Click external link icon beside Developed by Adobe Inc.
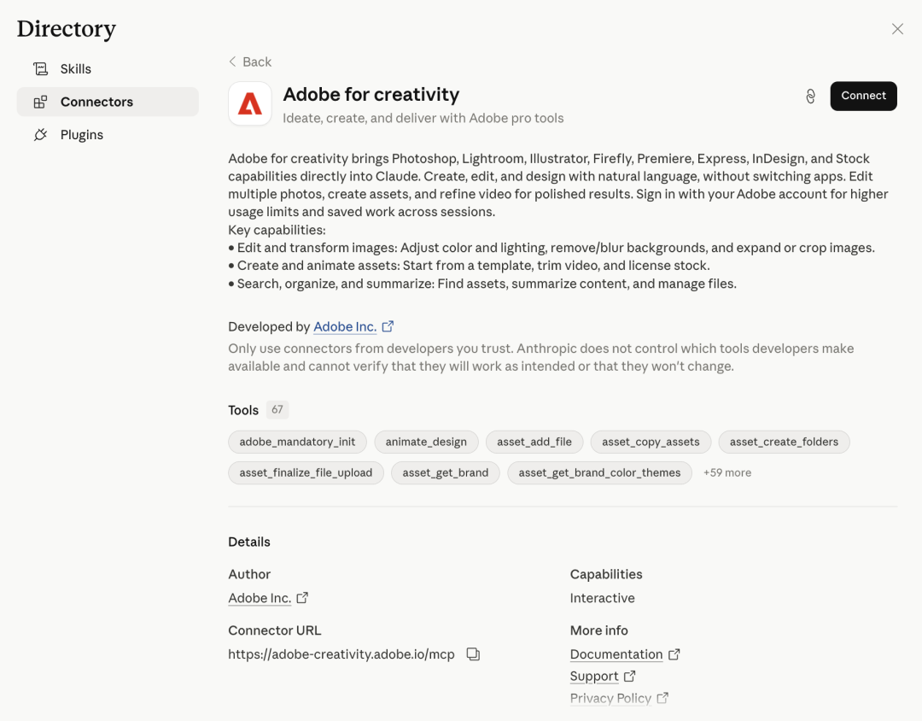Viewport: 922px width, 721px height. [388, 326]
